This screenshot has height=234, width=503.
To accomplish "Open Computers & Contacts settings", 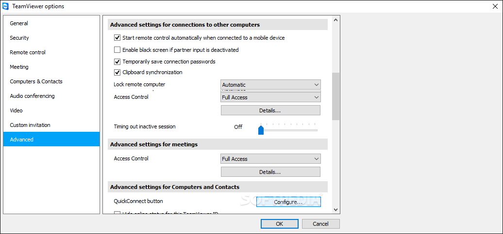I will click(51, 81).
